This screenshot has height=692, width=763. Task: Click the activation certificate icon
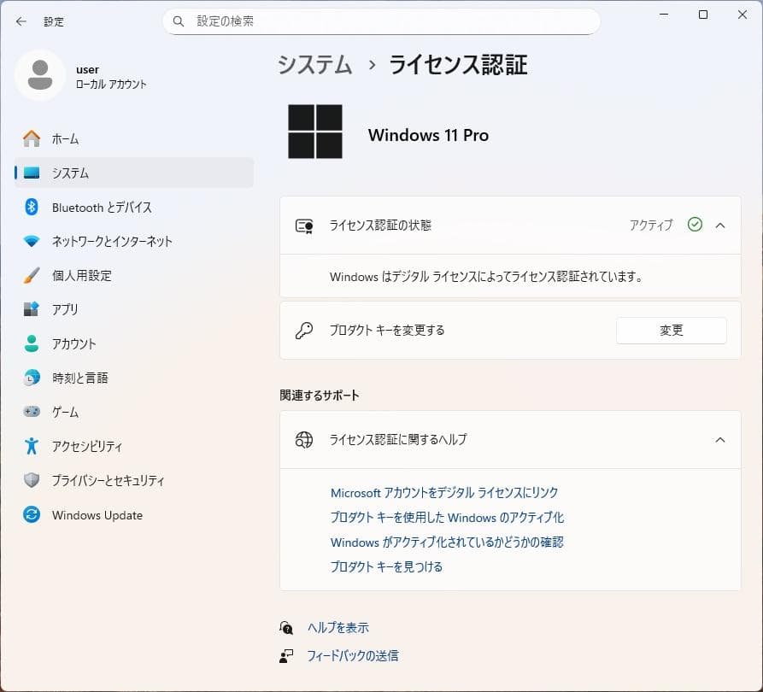305,226
